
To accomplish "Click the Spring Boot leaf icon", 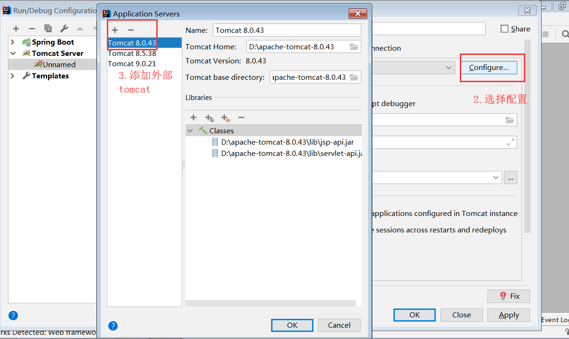I will (x=26, y=42).
